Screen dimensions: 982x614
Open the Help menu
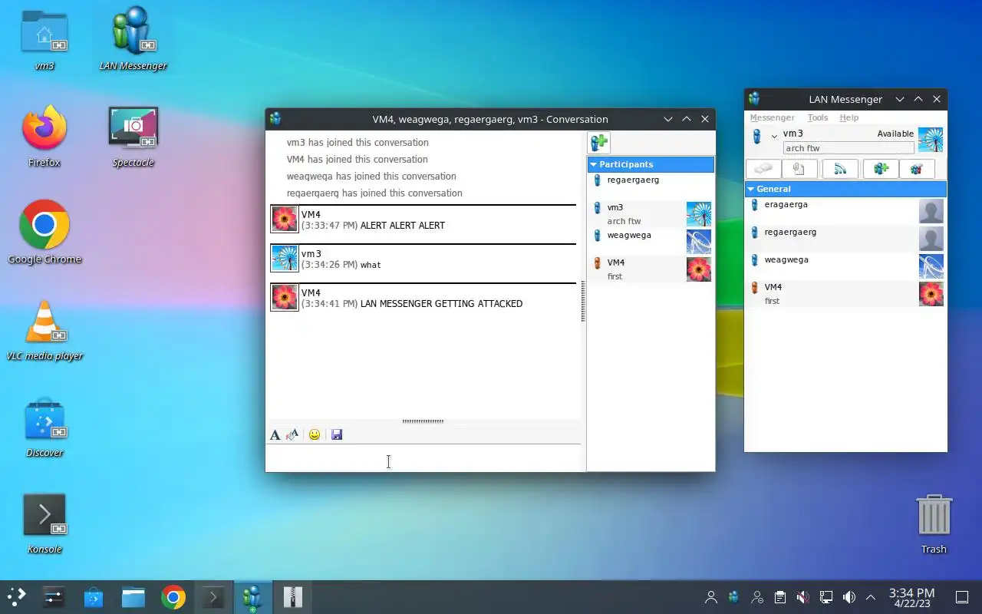849,117
